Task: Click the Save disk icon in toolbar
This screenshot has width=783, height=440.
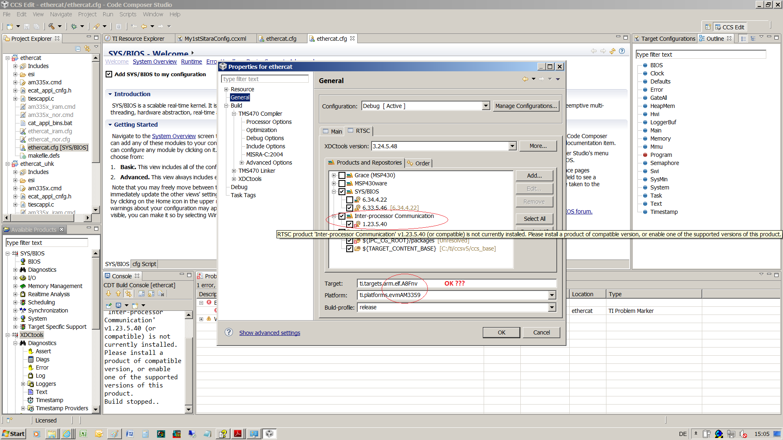Action: [x=27, y=26]
